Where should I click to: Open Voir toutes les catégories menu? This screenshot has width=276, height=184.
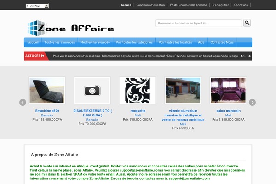pyautogui.click(x=134, y=42)
